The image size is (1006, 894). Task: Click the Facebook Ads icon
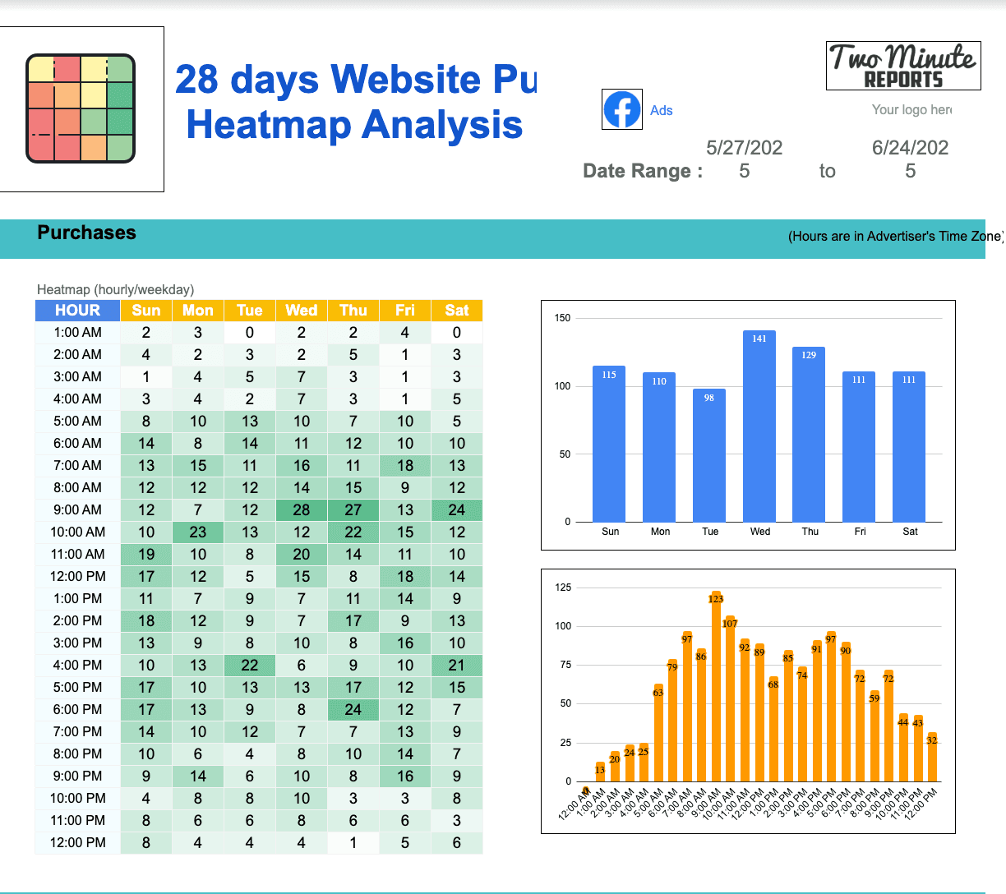pos(622,109)
